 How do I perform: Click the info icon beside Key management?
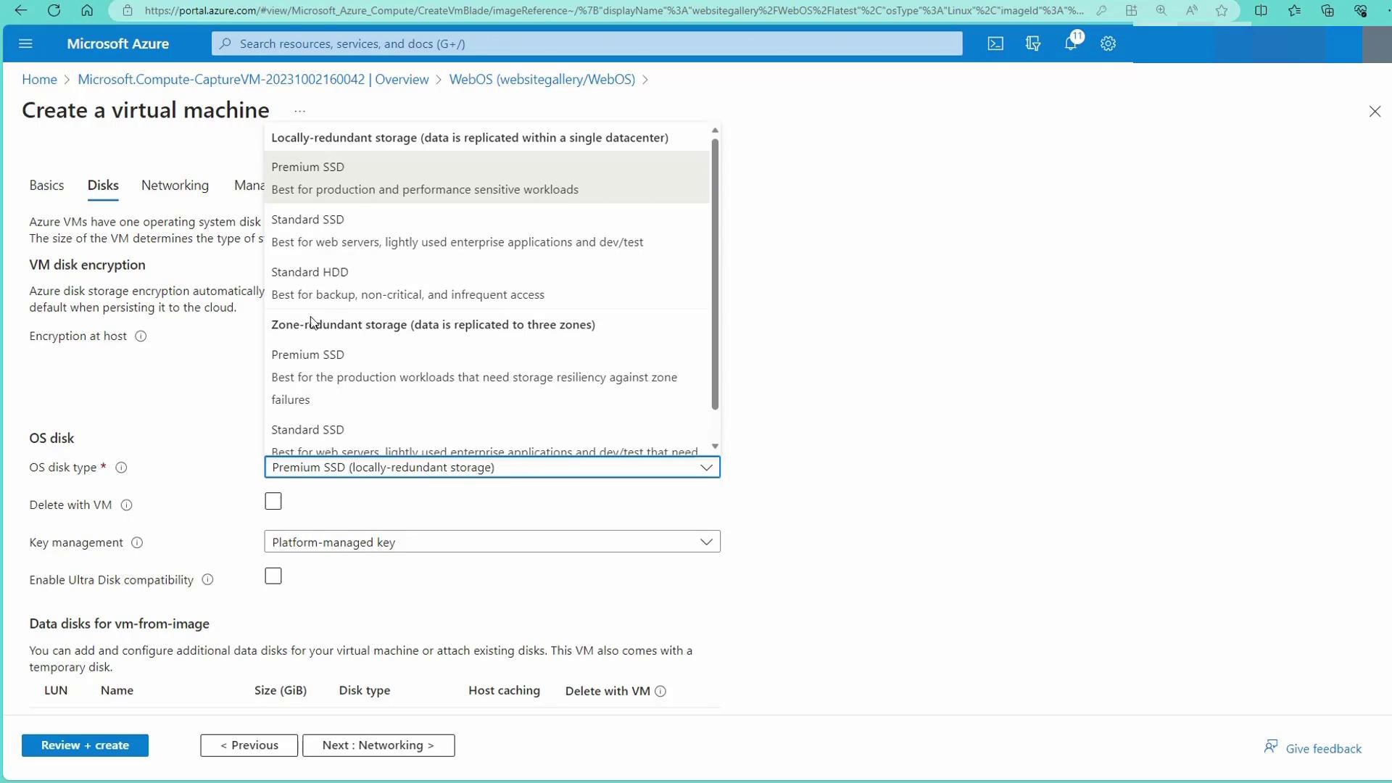click(137, 543)
